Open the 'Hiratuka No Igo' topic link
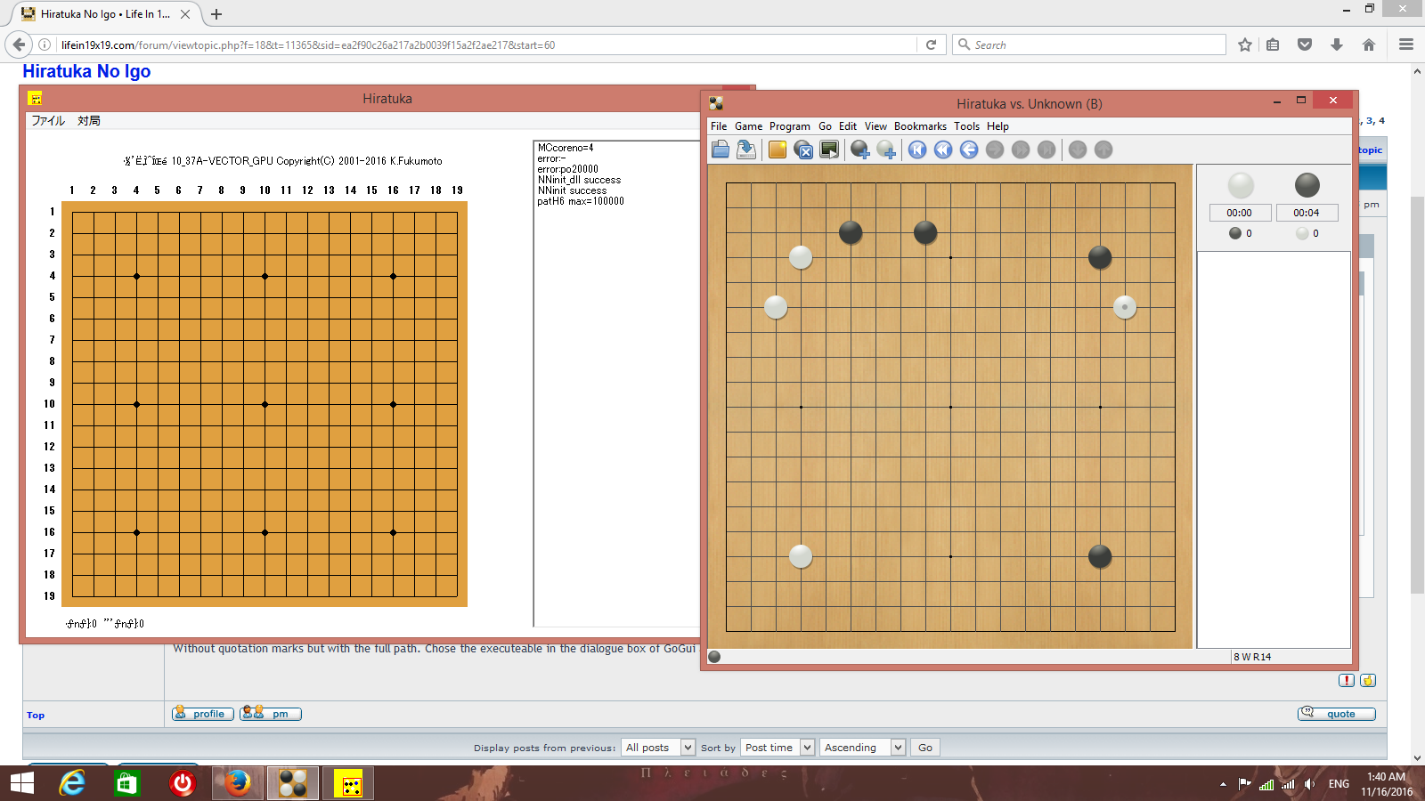The width and height of the screenshot is (1425, 801). pyautogui.click(x=86, y=71)
